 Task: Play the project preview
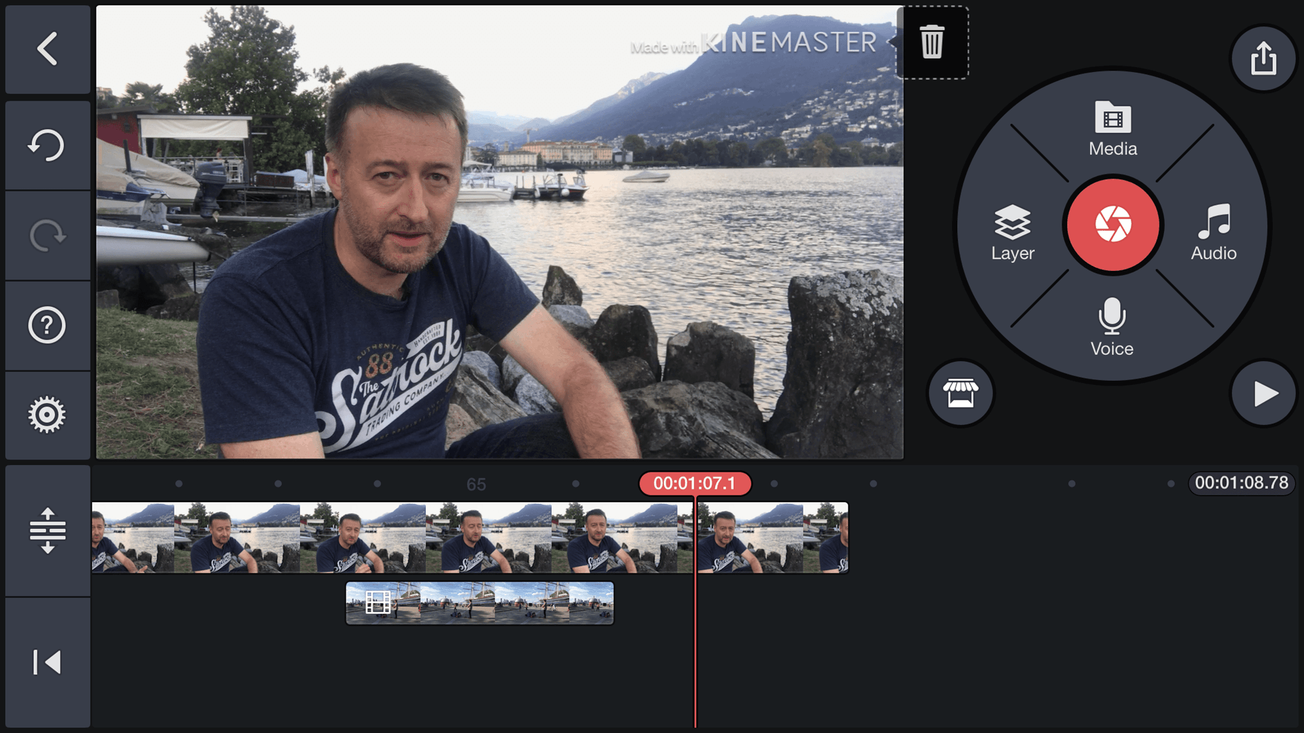(1263, 394)
